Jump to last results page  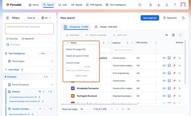129,109
